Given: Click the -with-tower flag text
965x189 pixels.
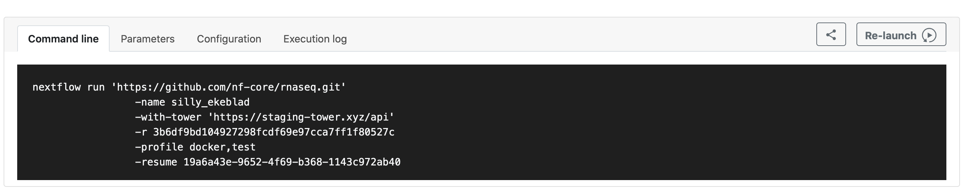Looking at the screenshot, I should tap(168, 117).
